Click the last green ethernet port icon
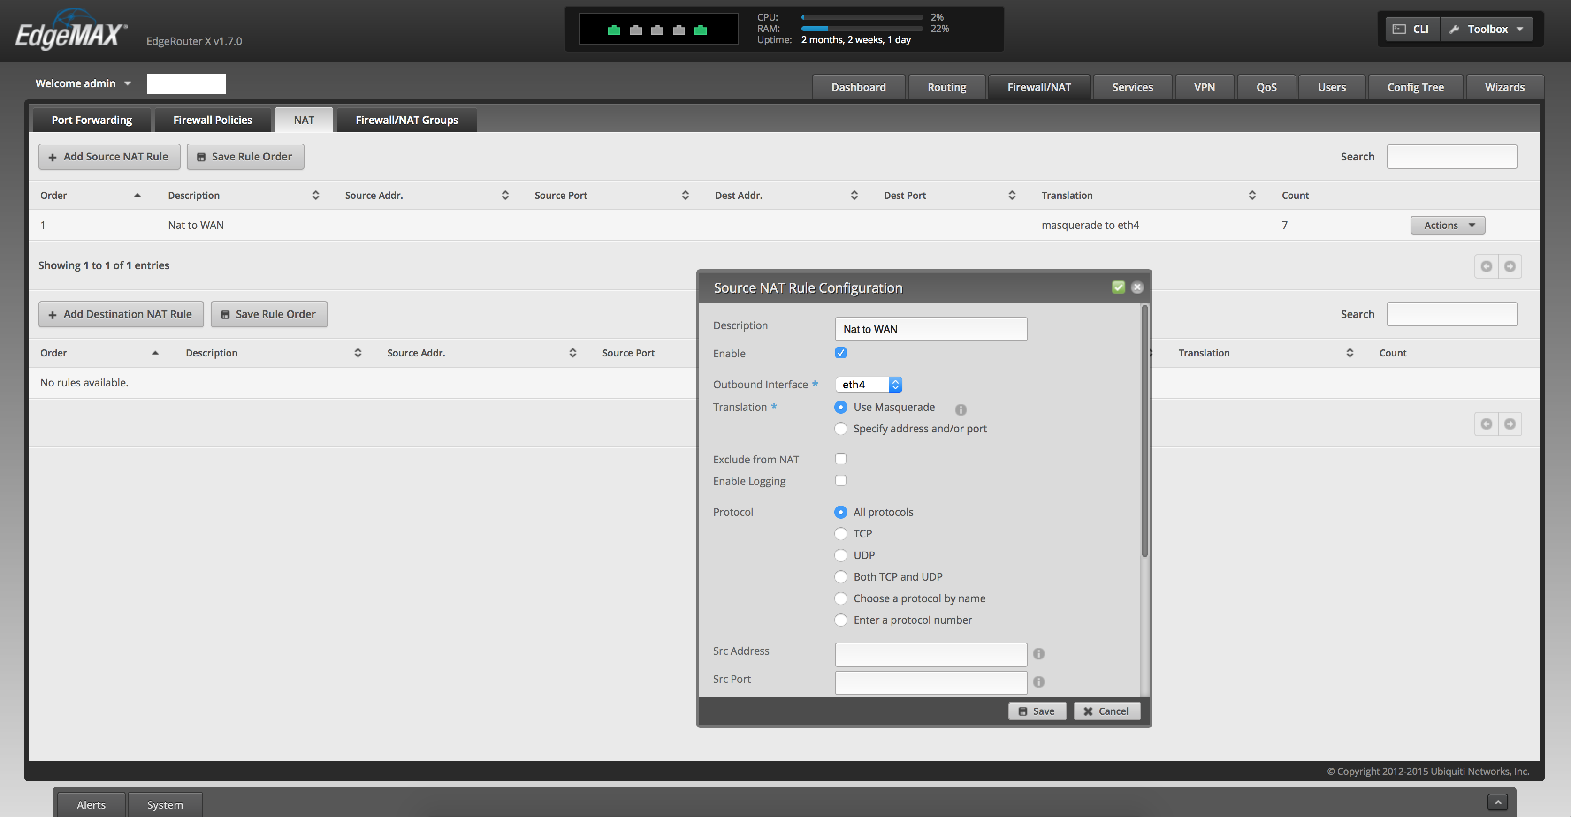This screenshot has width=1571, height=817. click(x=700, y=30)
